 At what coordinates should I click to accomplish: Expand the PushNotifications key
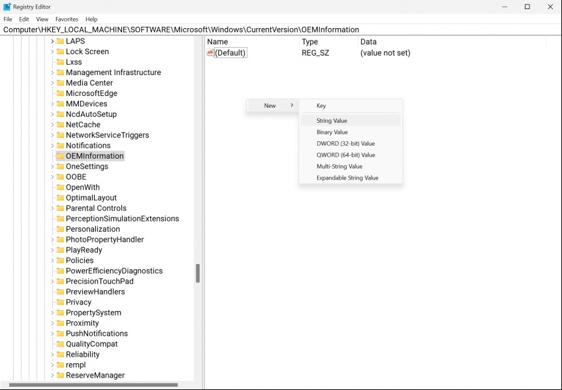52,333
